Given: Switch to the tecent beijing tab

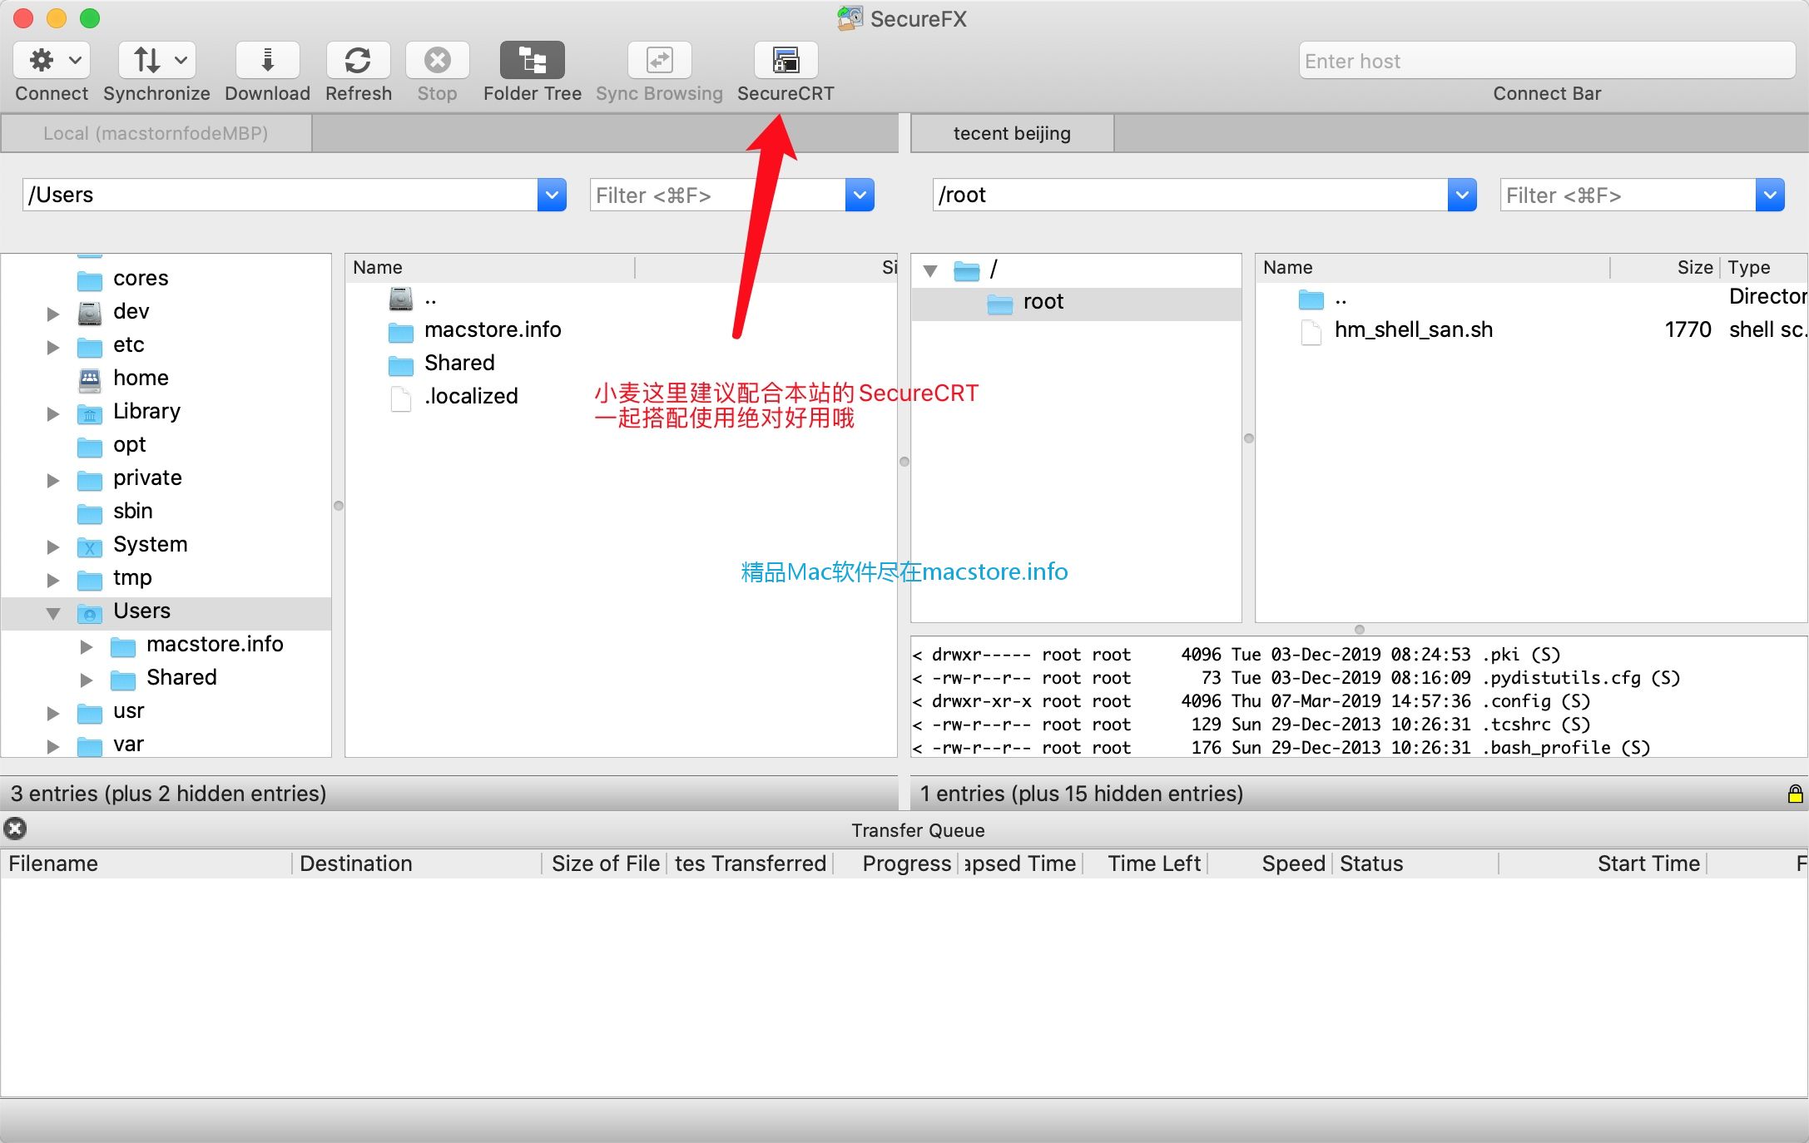Looking at the screenshot, I should point(1012,133).
